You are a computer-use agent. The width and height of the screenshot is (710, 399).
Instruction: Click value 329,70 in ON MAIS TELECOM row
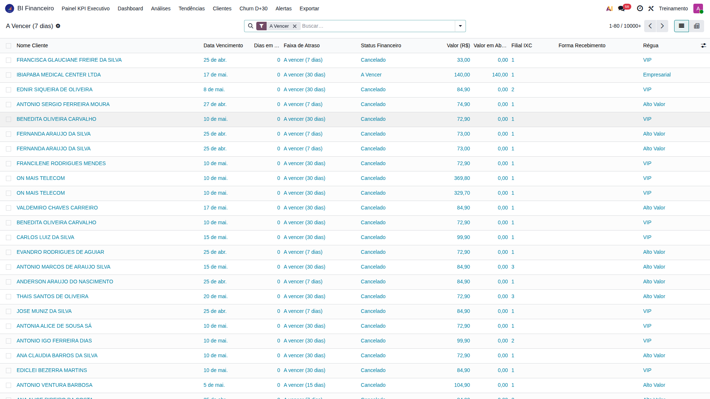pyautogui.click(x=462, y=193)
